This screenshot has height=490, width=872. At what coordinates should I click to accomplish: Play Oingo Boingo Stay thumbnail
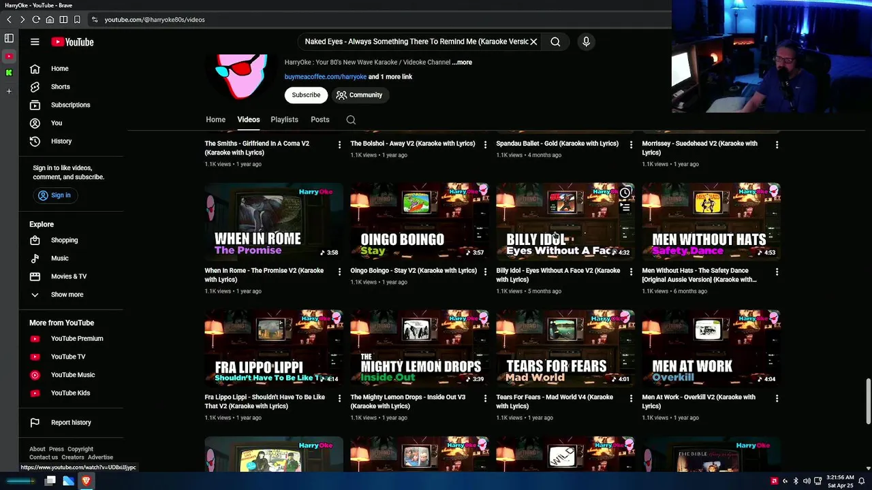420,221
